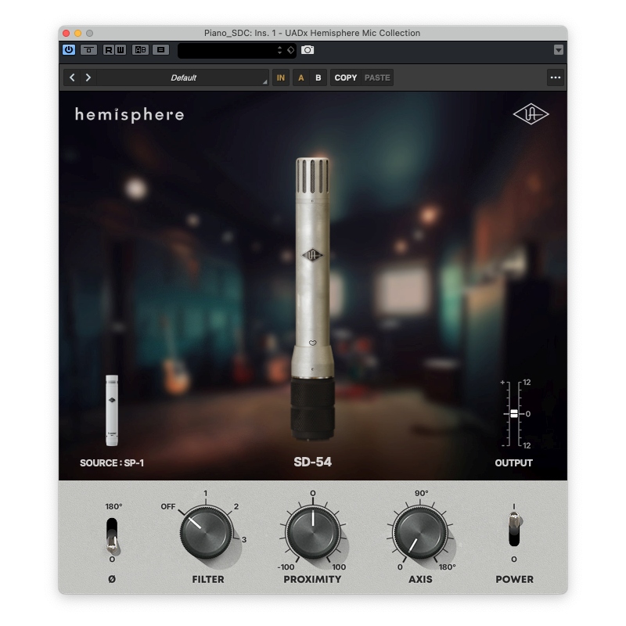Click the SD-54 model name
This screenshot has height=626, width=626.
click(x=312, y=462)
